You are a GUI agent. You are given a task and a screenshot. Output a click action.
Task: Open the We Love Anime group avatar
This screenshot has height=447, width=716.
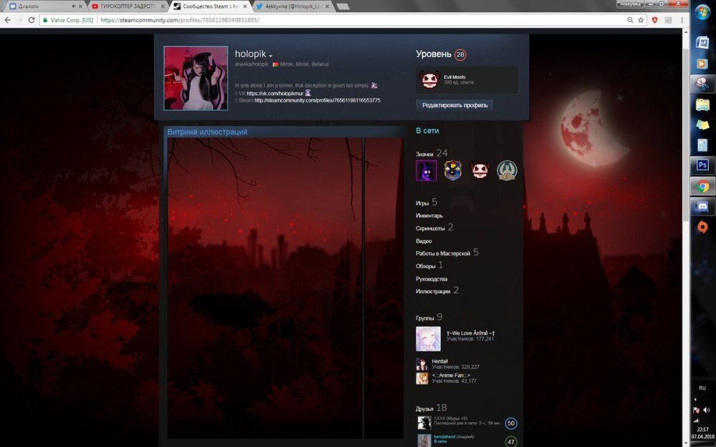(428, 338)
